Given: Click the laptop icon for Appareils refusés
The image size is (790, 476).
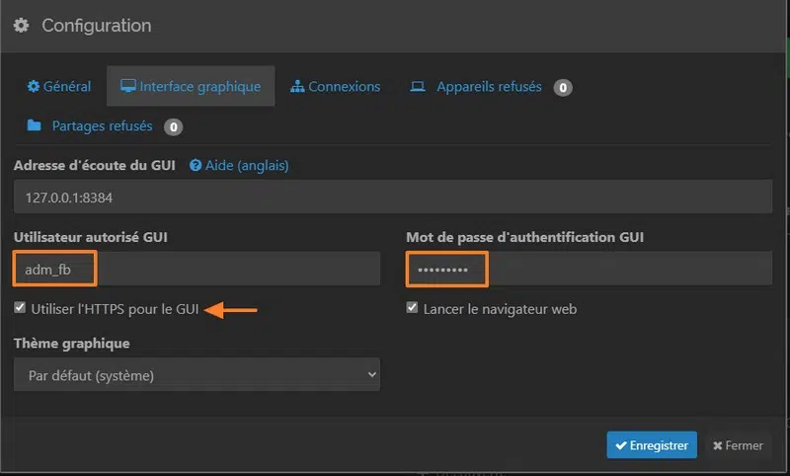Looking at the screenshot, I should pos(418,87).
